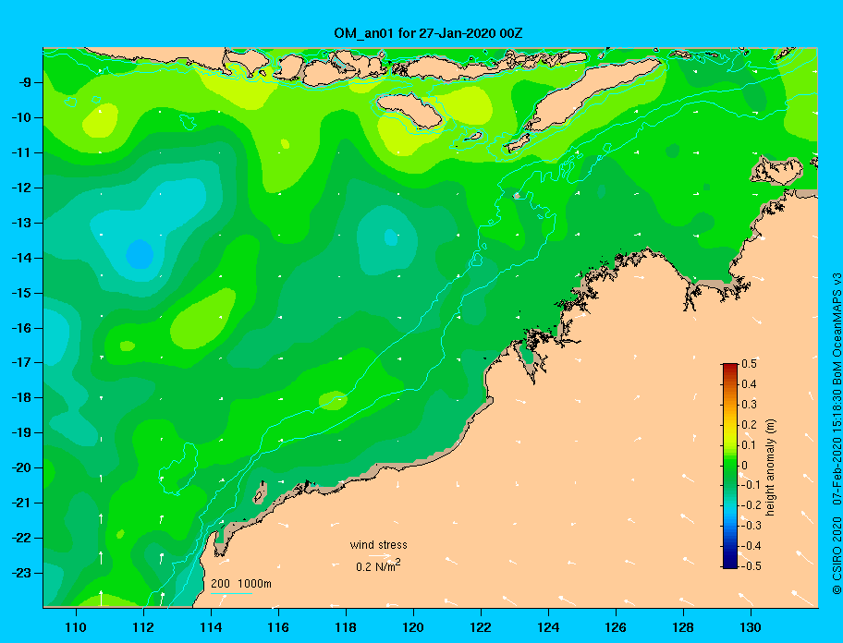Click the 'wind stress' legend label
The width and height of the screenshot is (843, 643).
click(378, 545)
